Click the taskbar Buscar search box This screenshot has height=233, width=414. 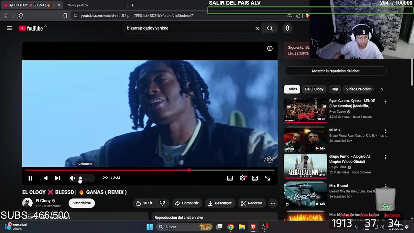pos(184,227)
